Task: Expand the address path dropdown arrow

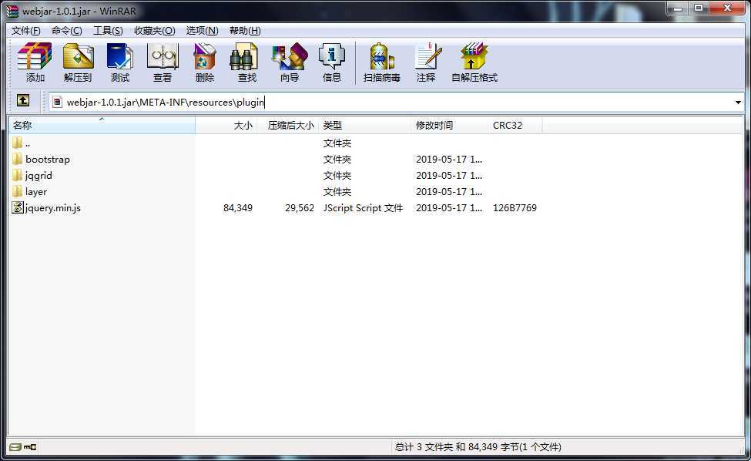Action: pos(738,102)
